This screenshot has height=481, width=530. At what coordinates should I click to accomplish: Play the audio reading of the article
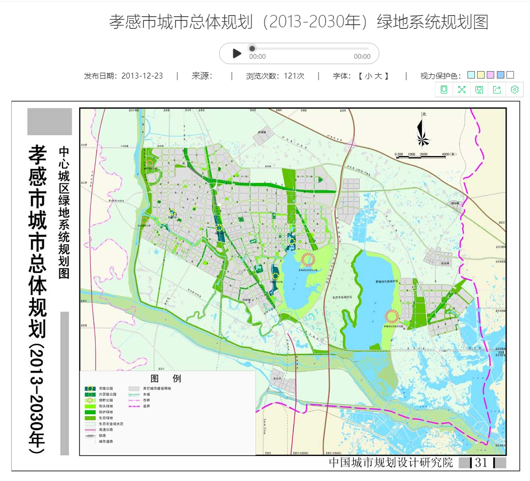(237, 53)
